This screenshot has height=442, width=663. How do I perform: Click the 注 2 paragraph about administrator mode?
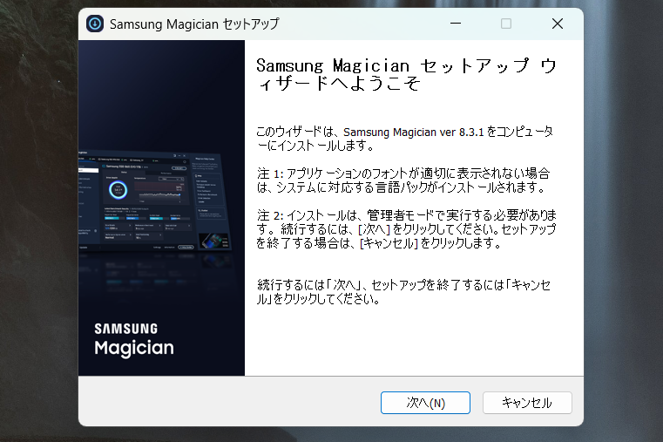point(406,228)
